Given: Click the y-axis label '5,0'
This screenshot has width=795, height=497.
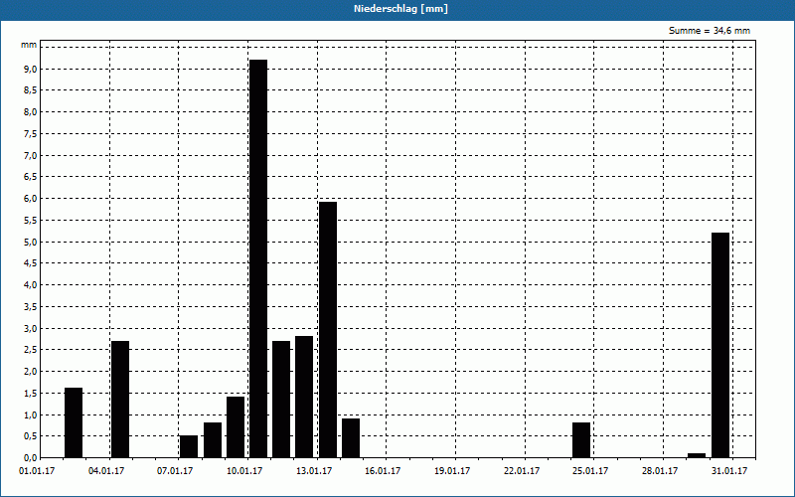Looking at the screenshot, I should tap(31, 242).
